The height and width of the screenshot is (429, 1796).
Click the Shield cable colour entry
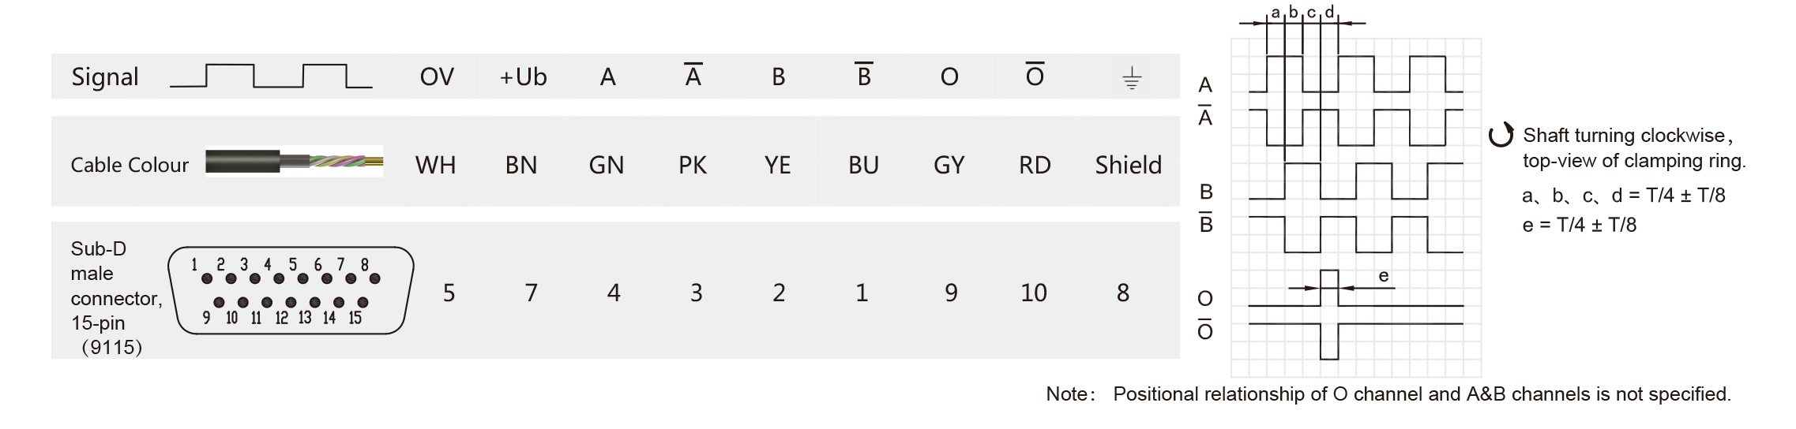[1128, 165]
